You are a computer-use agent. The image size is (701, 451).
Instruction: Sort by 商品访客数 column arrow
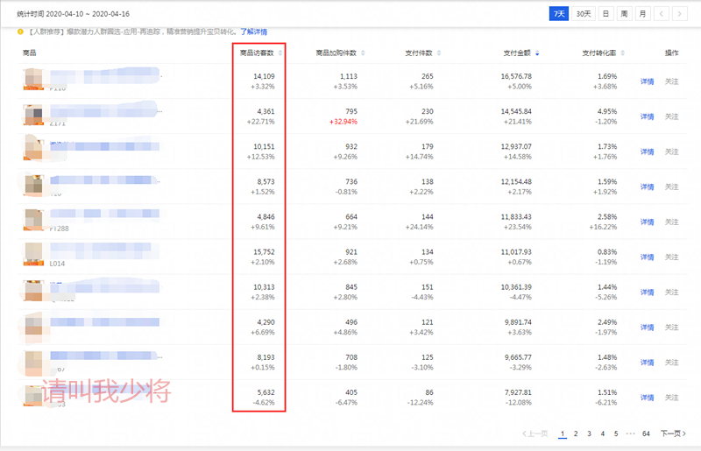(280, 53)
